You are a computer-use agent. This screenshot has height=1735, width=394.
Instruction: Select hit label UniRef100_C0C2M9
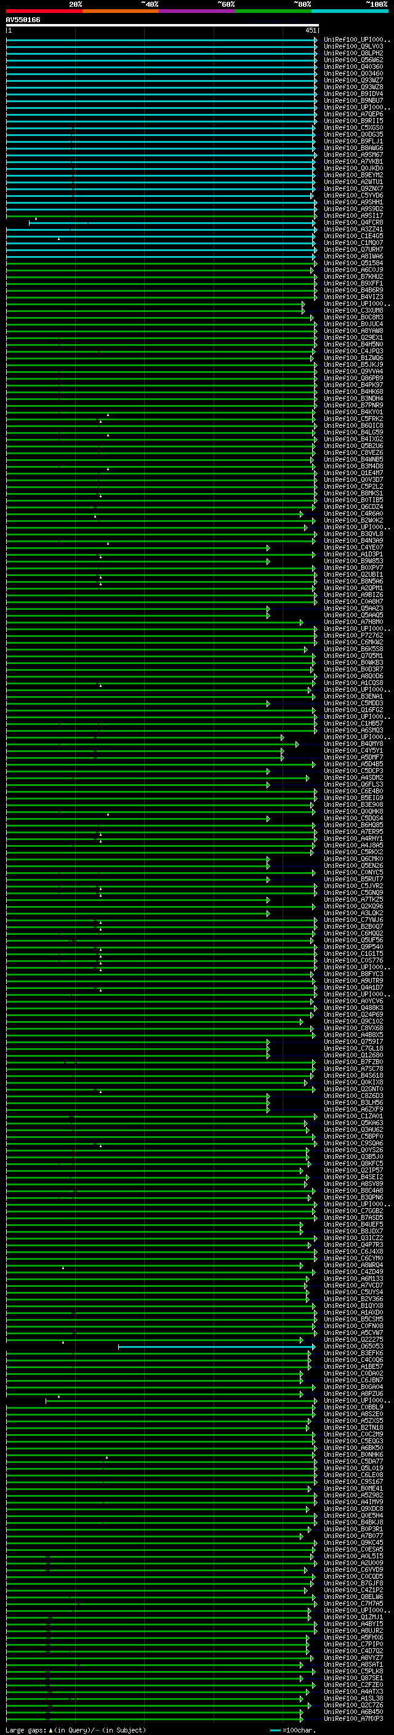[x=353, y=1434]
